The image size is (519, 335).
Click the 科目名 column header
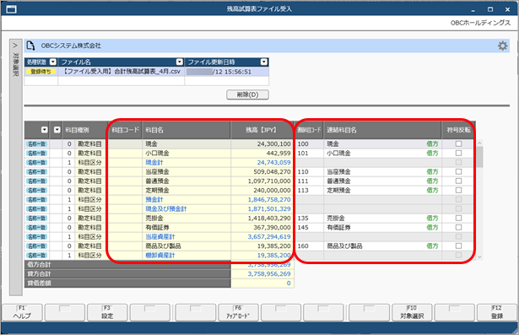coord(187,130)
